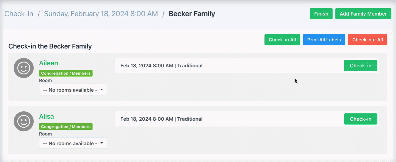Open the Check-in breadcrumb link
The width and height of the screenshot is (396, 162).
point(19,14)
